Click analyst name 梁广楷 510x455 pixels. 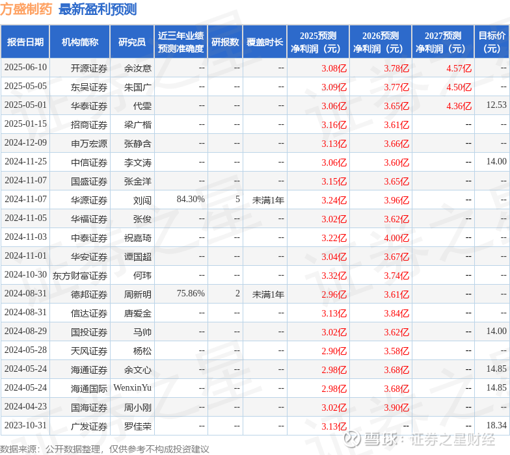pyautogui.click(x=138, y=125)
